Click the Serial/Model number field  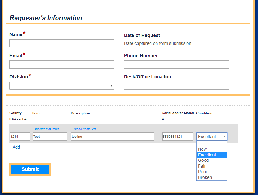click(177, 137)
